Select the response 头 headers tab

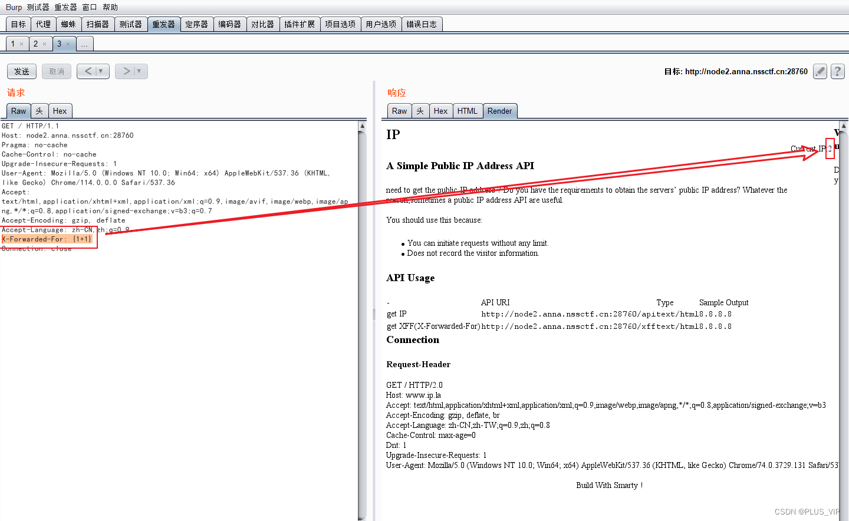[420, 111]
